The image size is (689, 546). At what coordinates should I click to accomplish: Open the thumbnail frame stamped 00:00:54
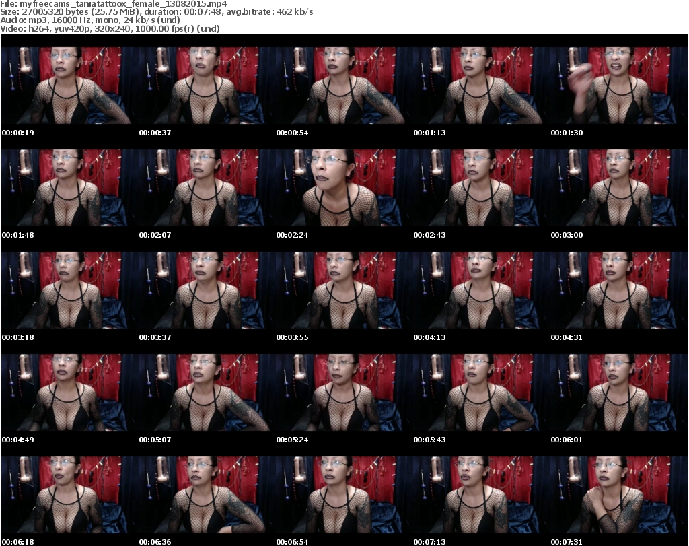(344, 86)
